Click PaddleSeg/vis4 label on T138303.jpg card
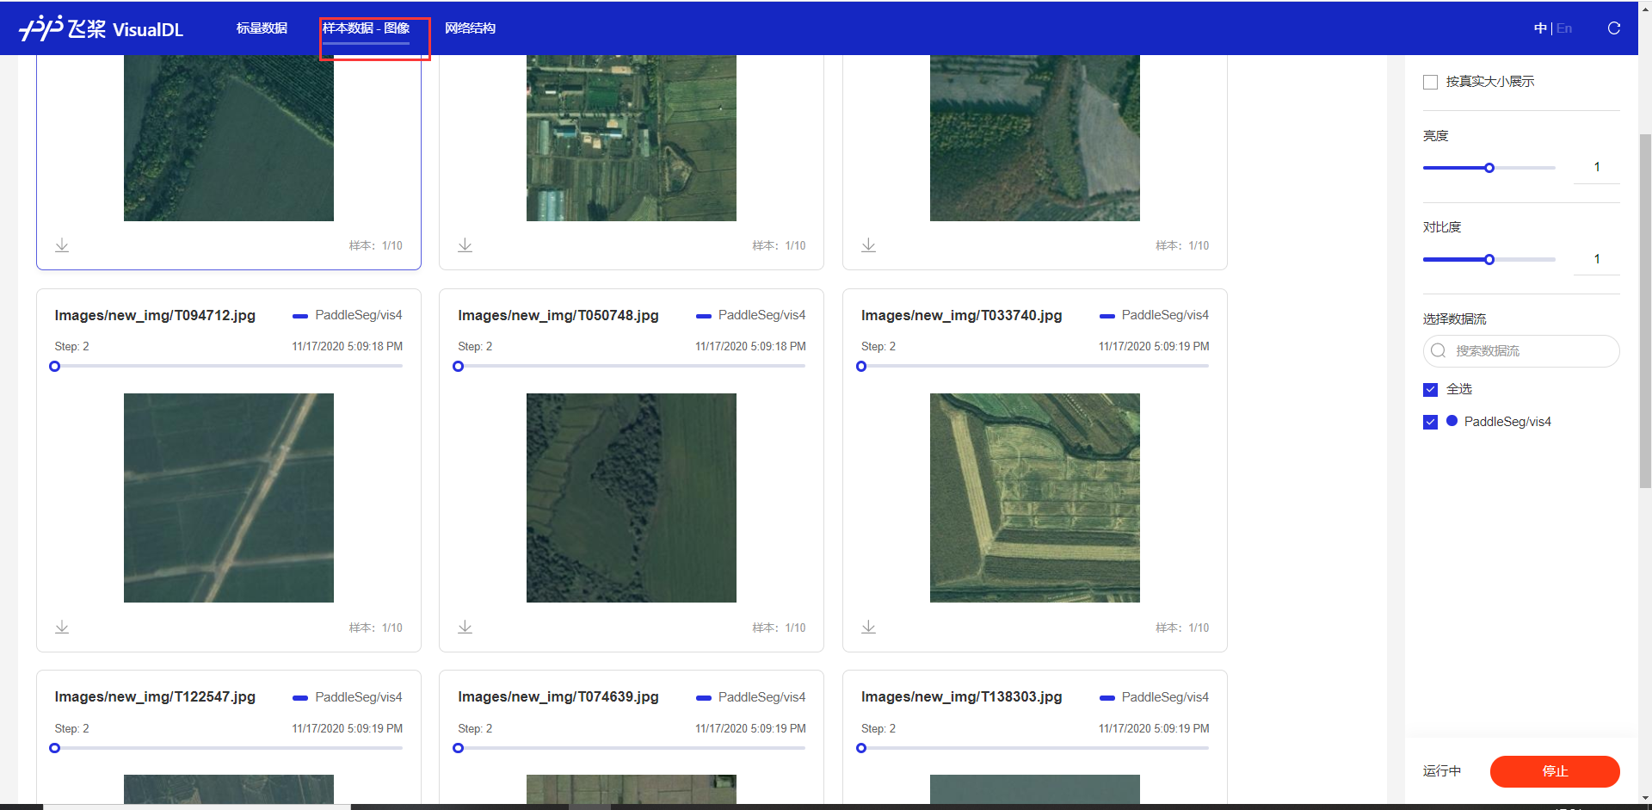This screenshot has height=810, width=1652. pos(1165,696)
